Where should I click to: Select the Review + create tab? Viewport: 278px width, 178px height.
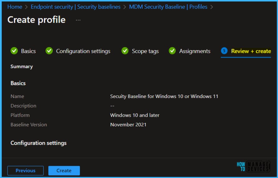[x=246, y=51]
